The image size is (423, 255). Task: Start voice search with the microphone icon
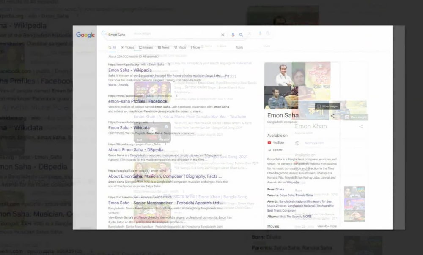(x=233, y=35)
